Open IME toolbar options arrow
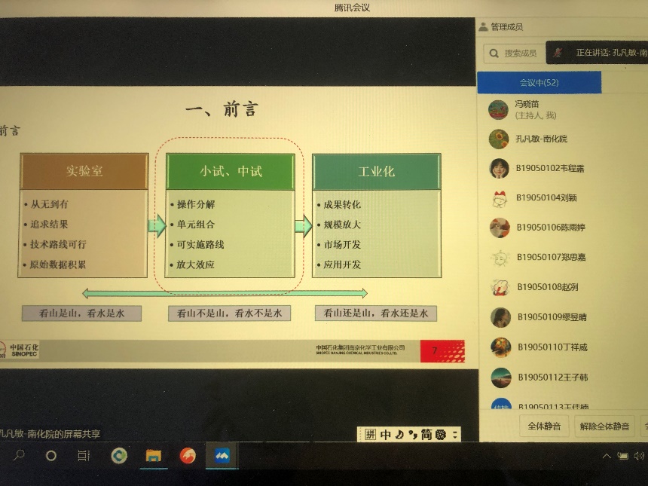The height and width of the screenshot is (486, 648). pos(454,435)
